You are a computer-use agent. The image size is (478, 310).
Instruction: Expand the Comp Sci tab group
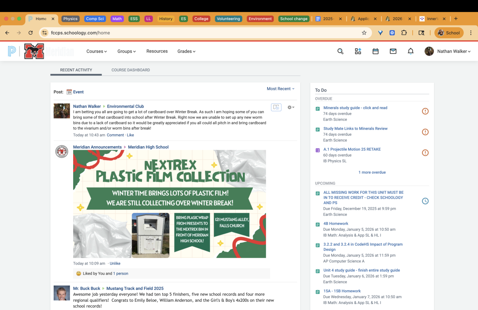[95, 19]
